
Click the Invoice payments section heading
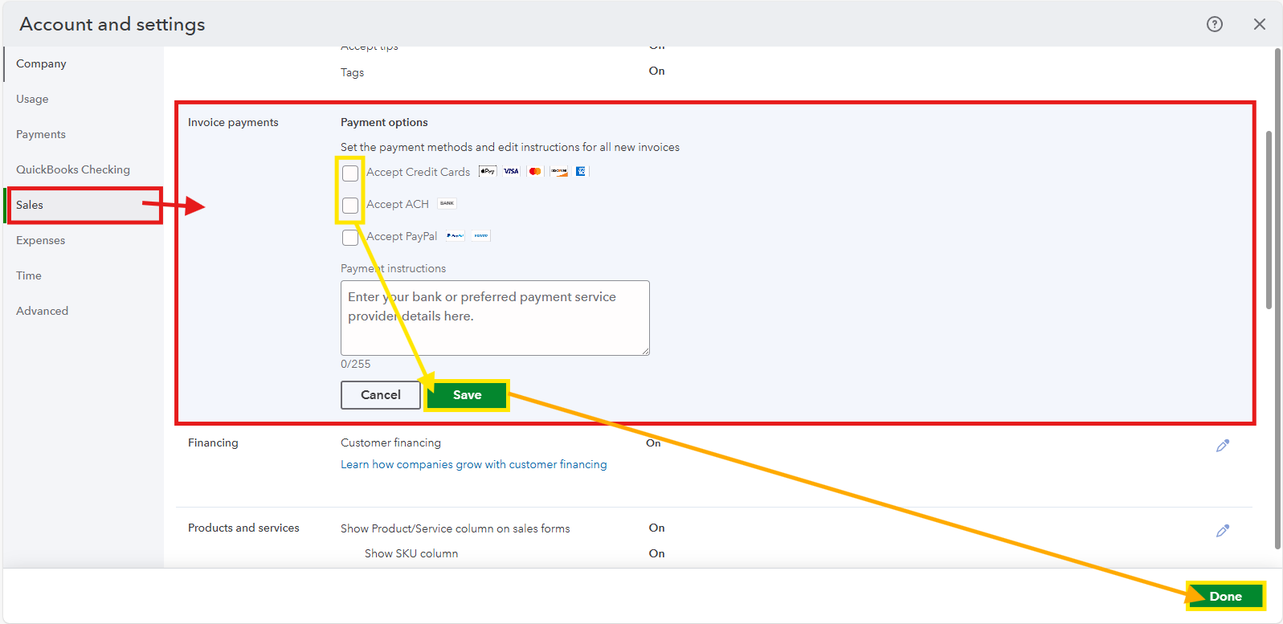(233, 122)
